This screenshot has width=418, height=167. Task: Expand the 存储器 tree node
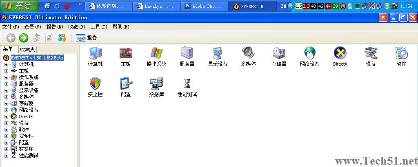7,103
